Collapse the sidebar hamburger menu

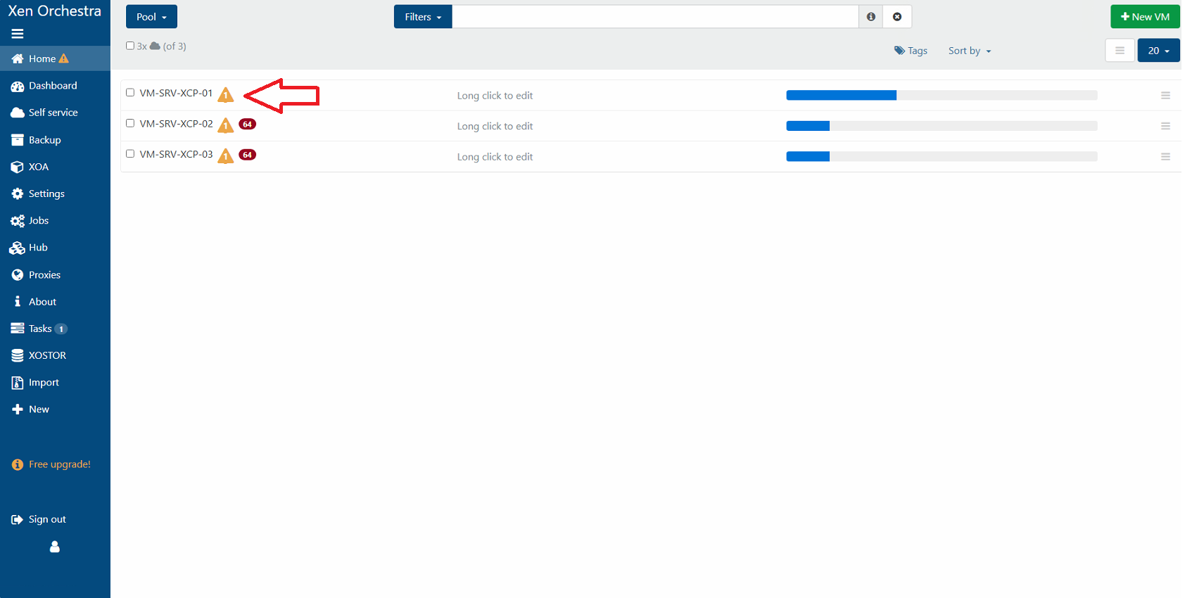[18, 34]
